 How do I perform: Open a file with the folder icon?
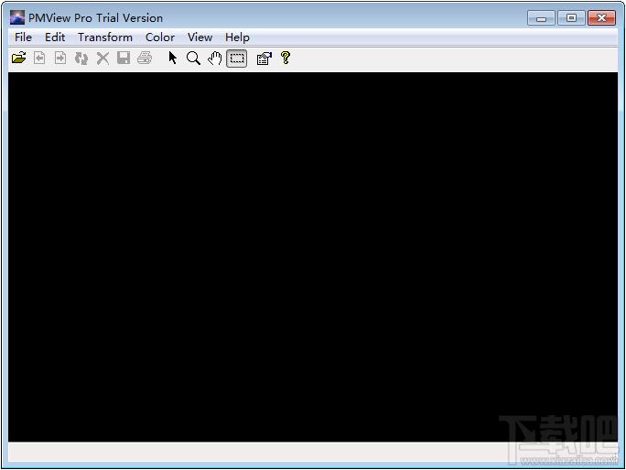19,59
